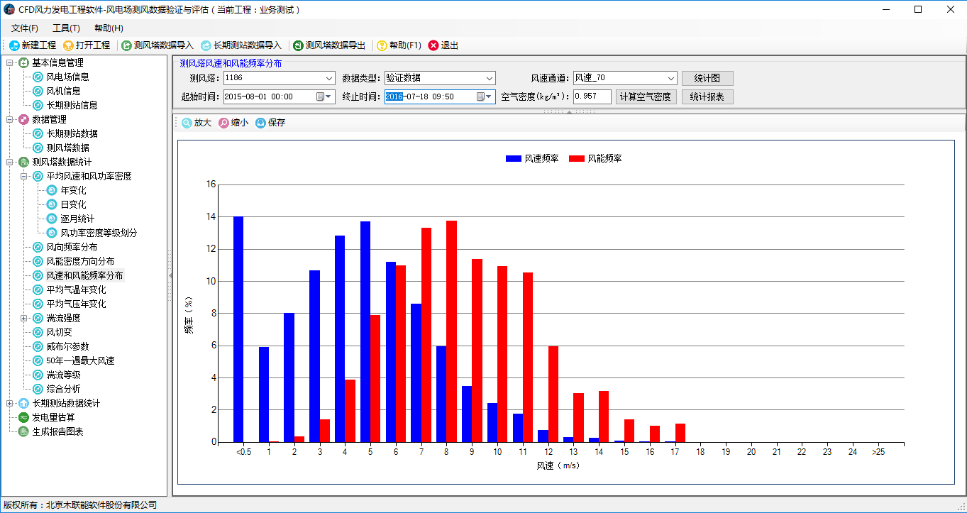Collapse the 基本信息管理 tree node
967x513 pixels.
coord(10,62)
